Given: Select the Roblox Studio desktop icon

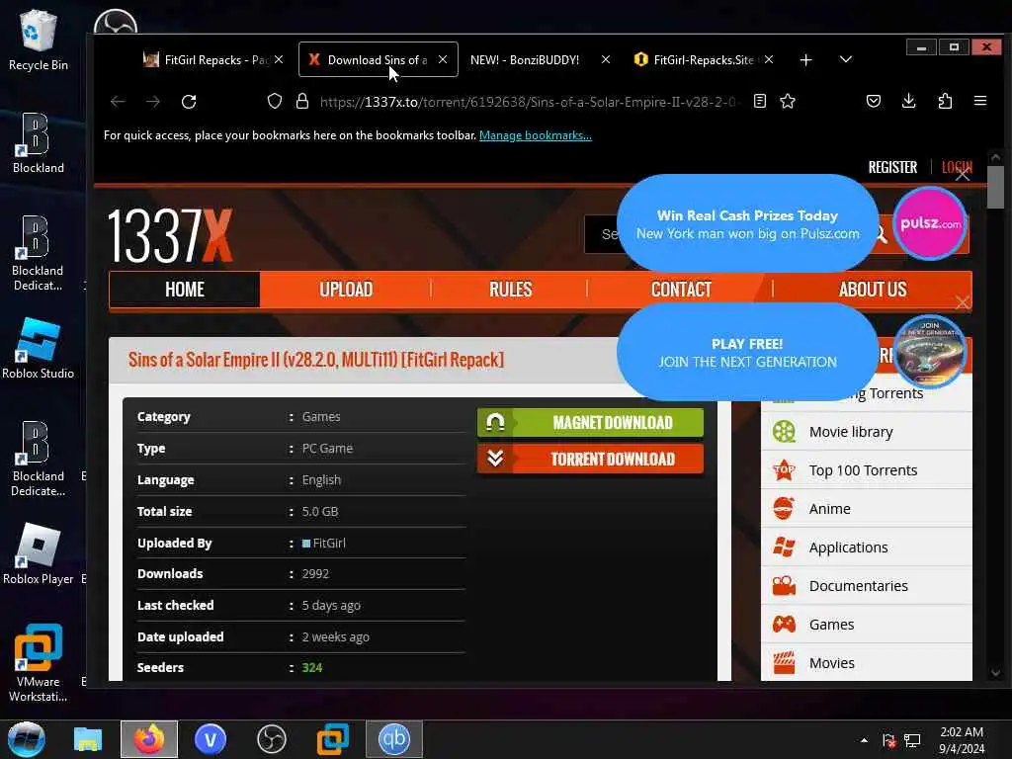Looking at the screenshot, I should coord(39,349).
